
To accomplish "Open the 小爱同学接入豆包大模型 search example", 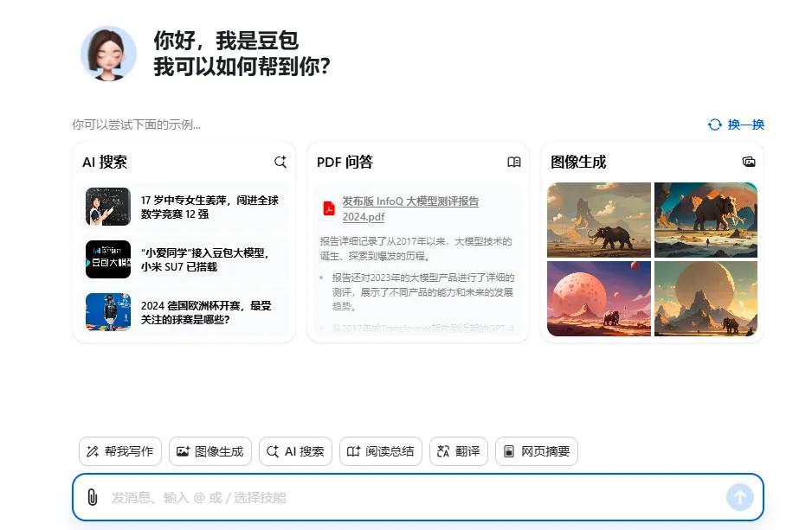I will click(x=185, y=259).
